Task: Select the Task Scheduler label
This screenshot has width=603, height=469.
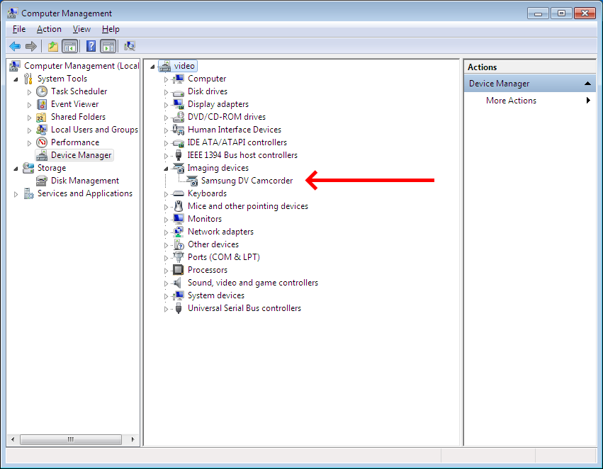Action: pos(79,91)
